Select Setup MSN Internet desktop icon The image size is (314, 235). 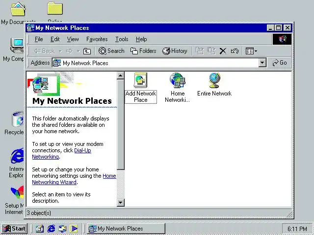click(x=14, y=200)
